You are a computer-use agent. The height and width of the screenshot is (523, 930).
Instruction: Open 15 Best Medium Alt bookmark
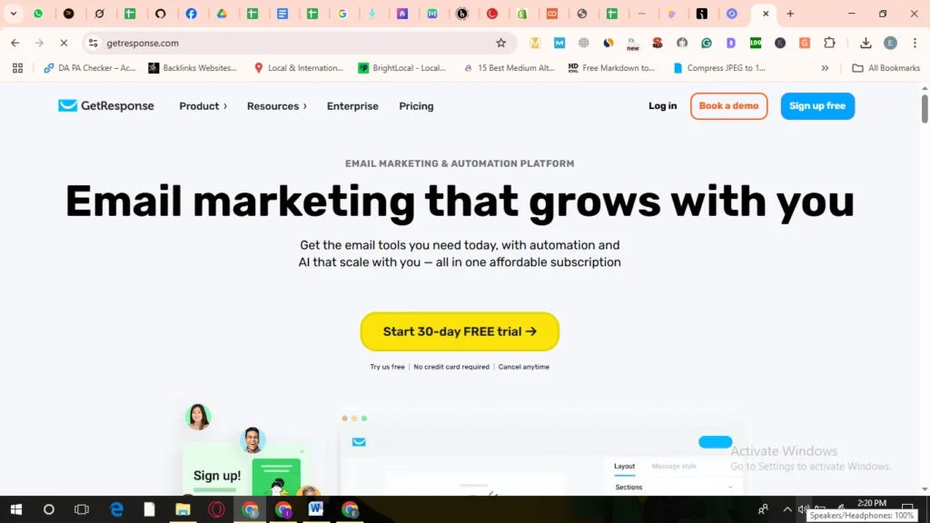click(509, 68)
